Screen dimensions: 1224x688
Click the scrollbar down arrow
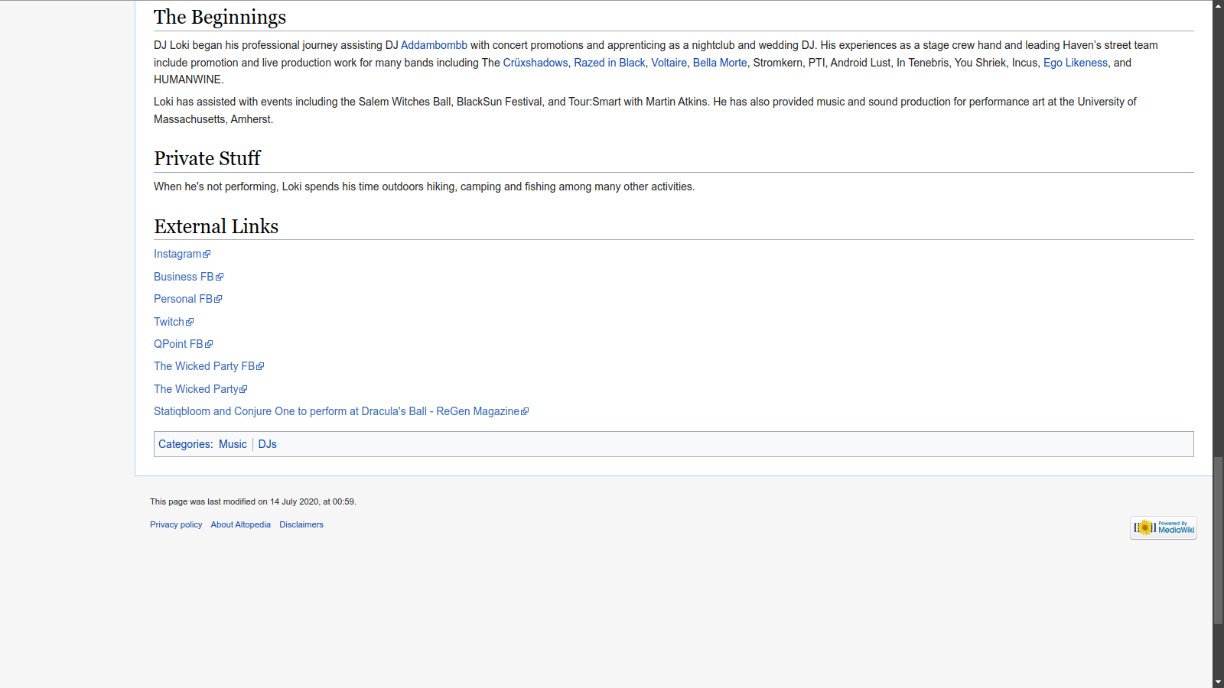1218,682
